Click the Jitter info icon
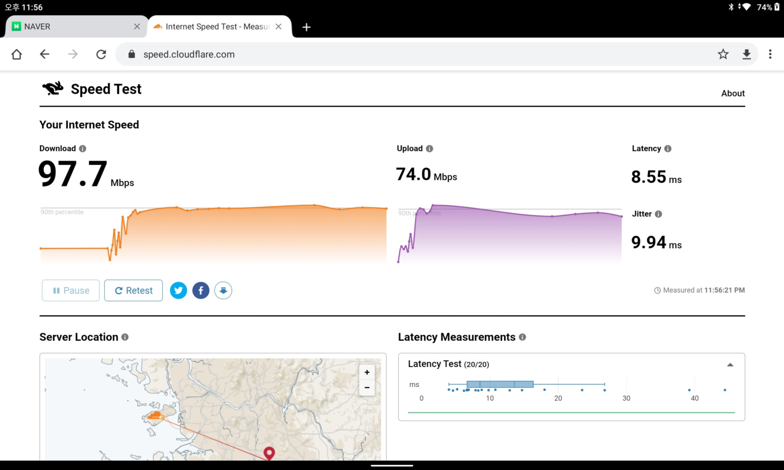 pyautogui.click(x=658, y=214)
